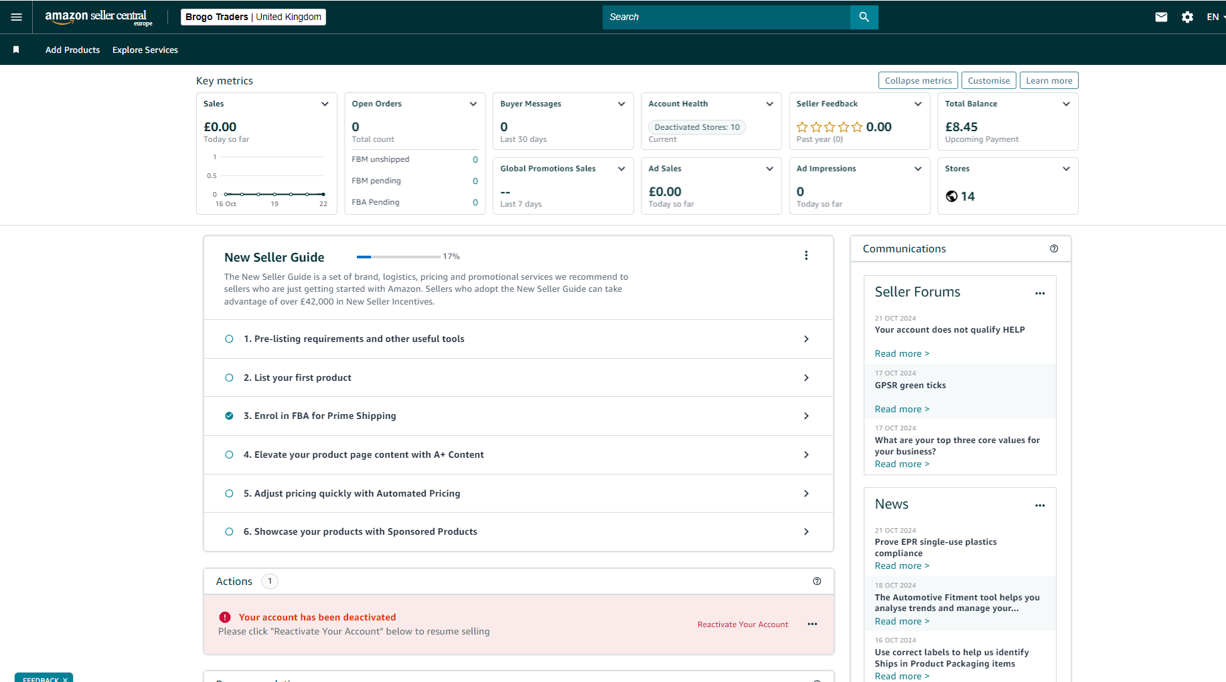Click the Actions count badge 1
This screenshot has height=682, width=1226.
(270, 581)
